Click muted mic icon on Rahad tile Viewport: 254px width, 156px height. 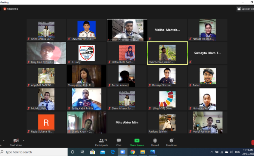pos(190,85)
